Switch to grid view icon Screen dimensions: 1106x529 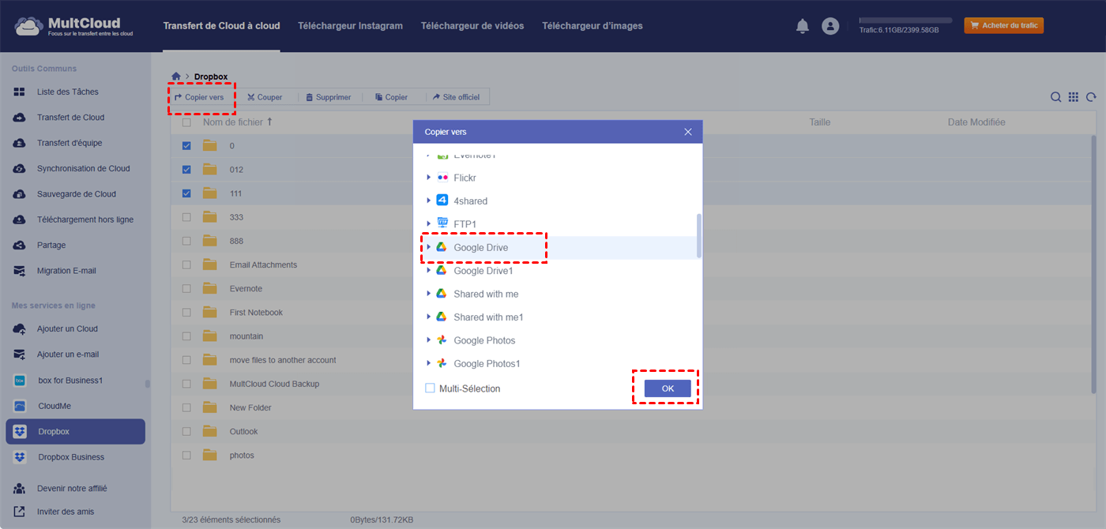click(x=1074, y=97)
